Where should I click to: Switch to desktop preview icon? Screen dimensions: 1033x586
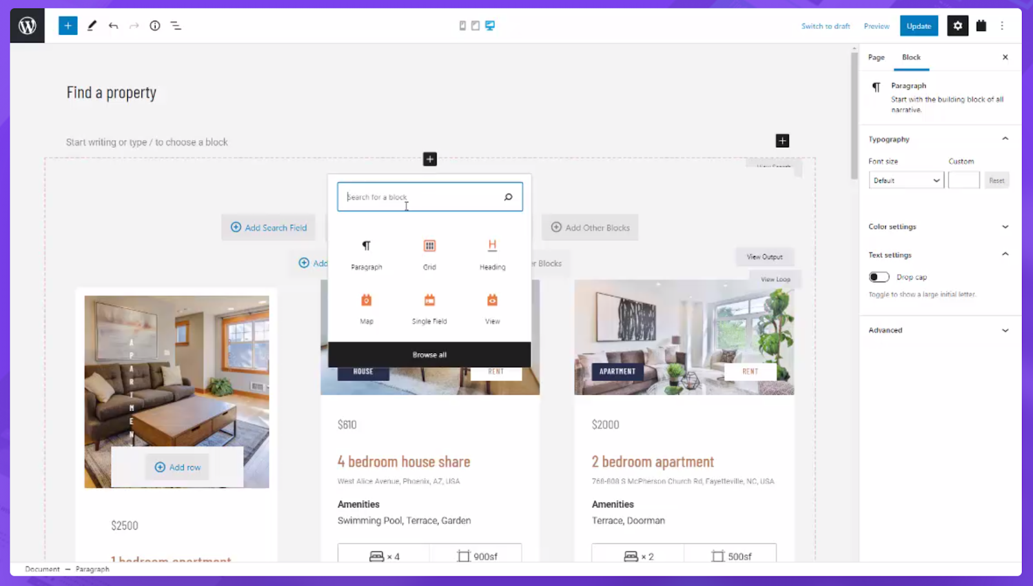490,26
